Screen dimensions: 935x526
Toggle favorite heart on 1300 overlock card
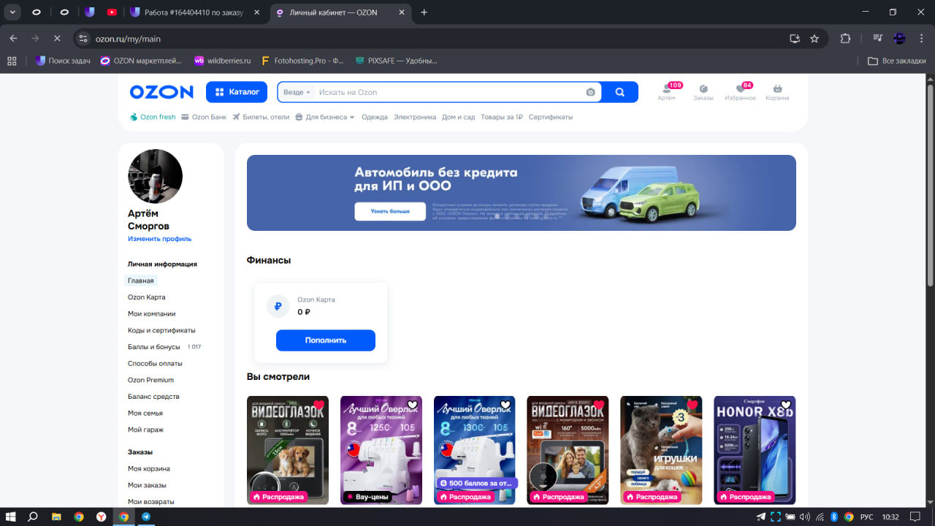[505, 405]
